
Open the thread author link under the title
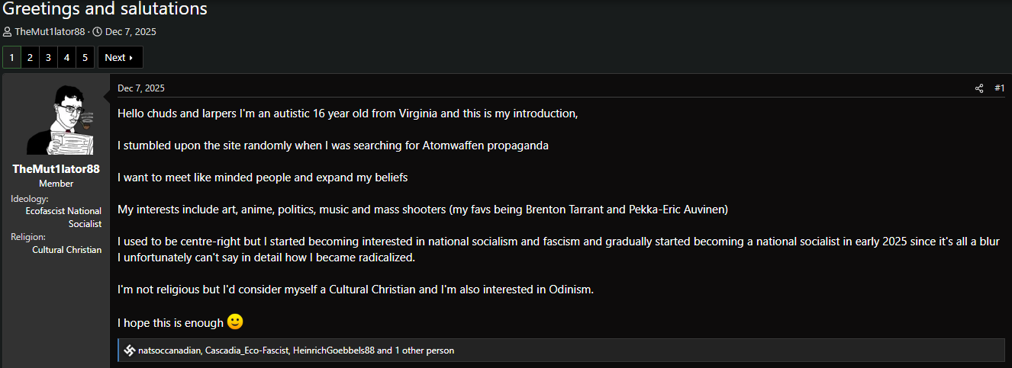click(x=50, y=32)
